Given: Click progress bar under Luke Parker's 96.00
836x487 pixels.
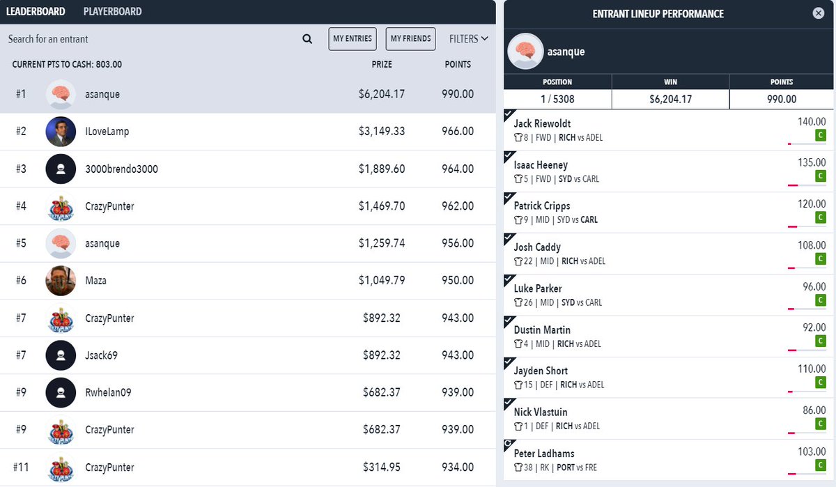Looking at the screenshot, I should point(806,309).
